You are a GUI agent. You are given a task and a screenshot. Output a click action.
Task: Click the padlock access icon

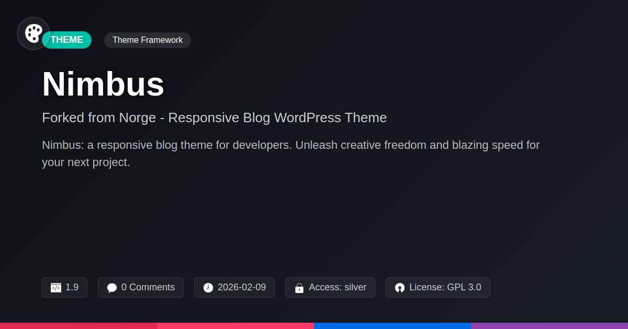[299, 288]
